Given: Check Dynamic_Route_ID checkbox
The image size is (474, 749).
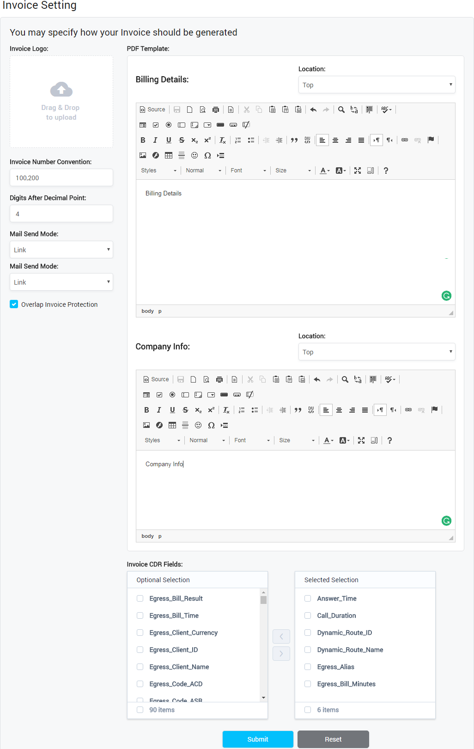Looking at the screenshot, I should [x=308, y=633].
